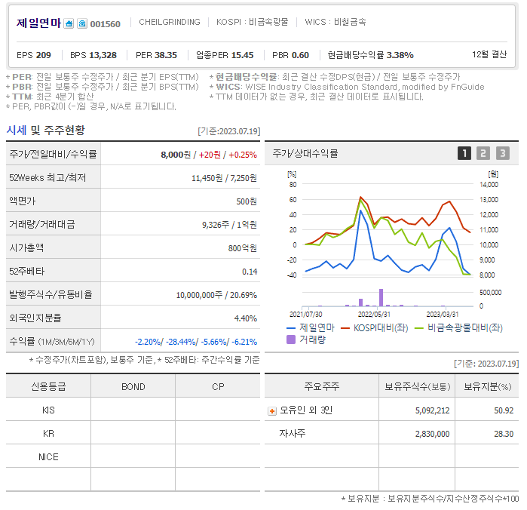This screenshot has width=527, height=510.
Task: Click the 주가/전일대비/수익률 row label
Action: (x=53, y=154)
